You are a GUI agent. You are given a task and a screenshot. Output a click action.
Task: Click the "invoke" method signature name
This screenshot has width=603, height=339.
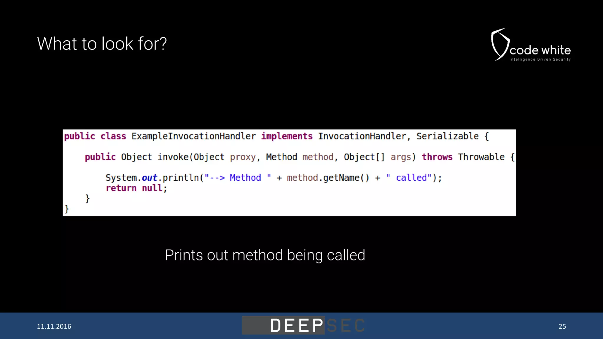tap(173, 157)
